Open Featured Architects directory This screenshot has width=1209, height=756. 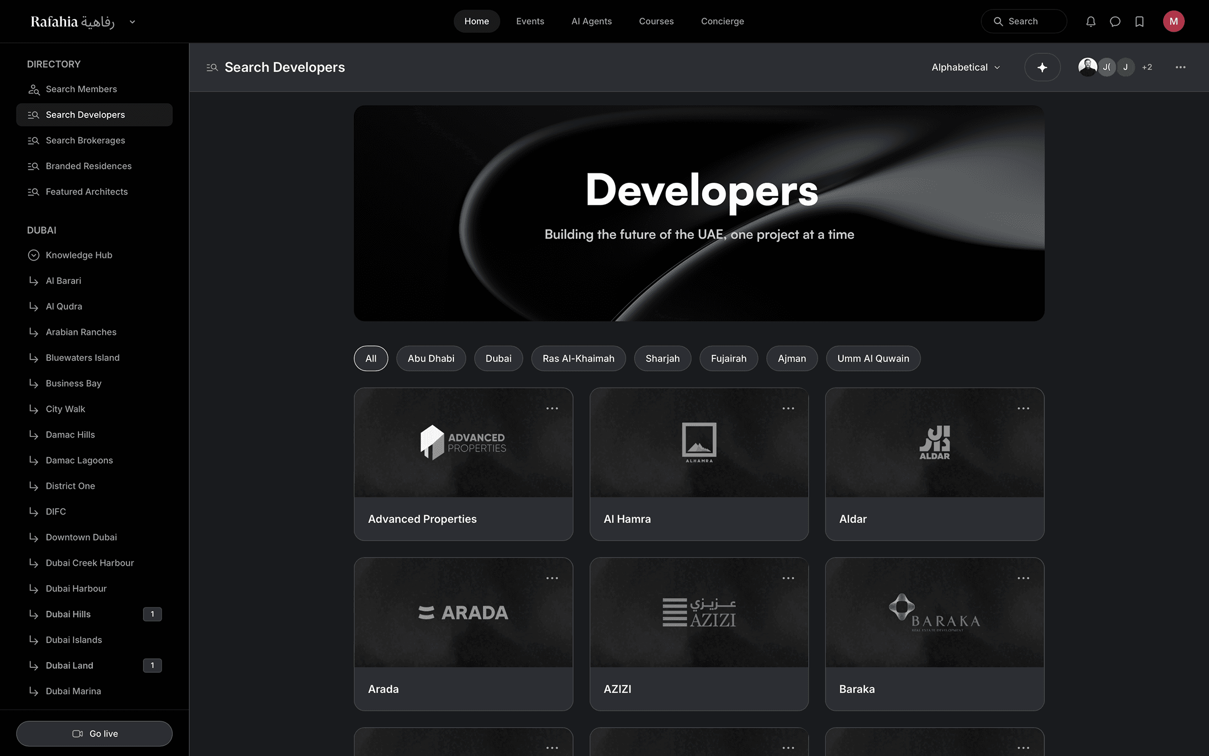[94, 192]
